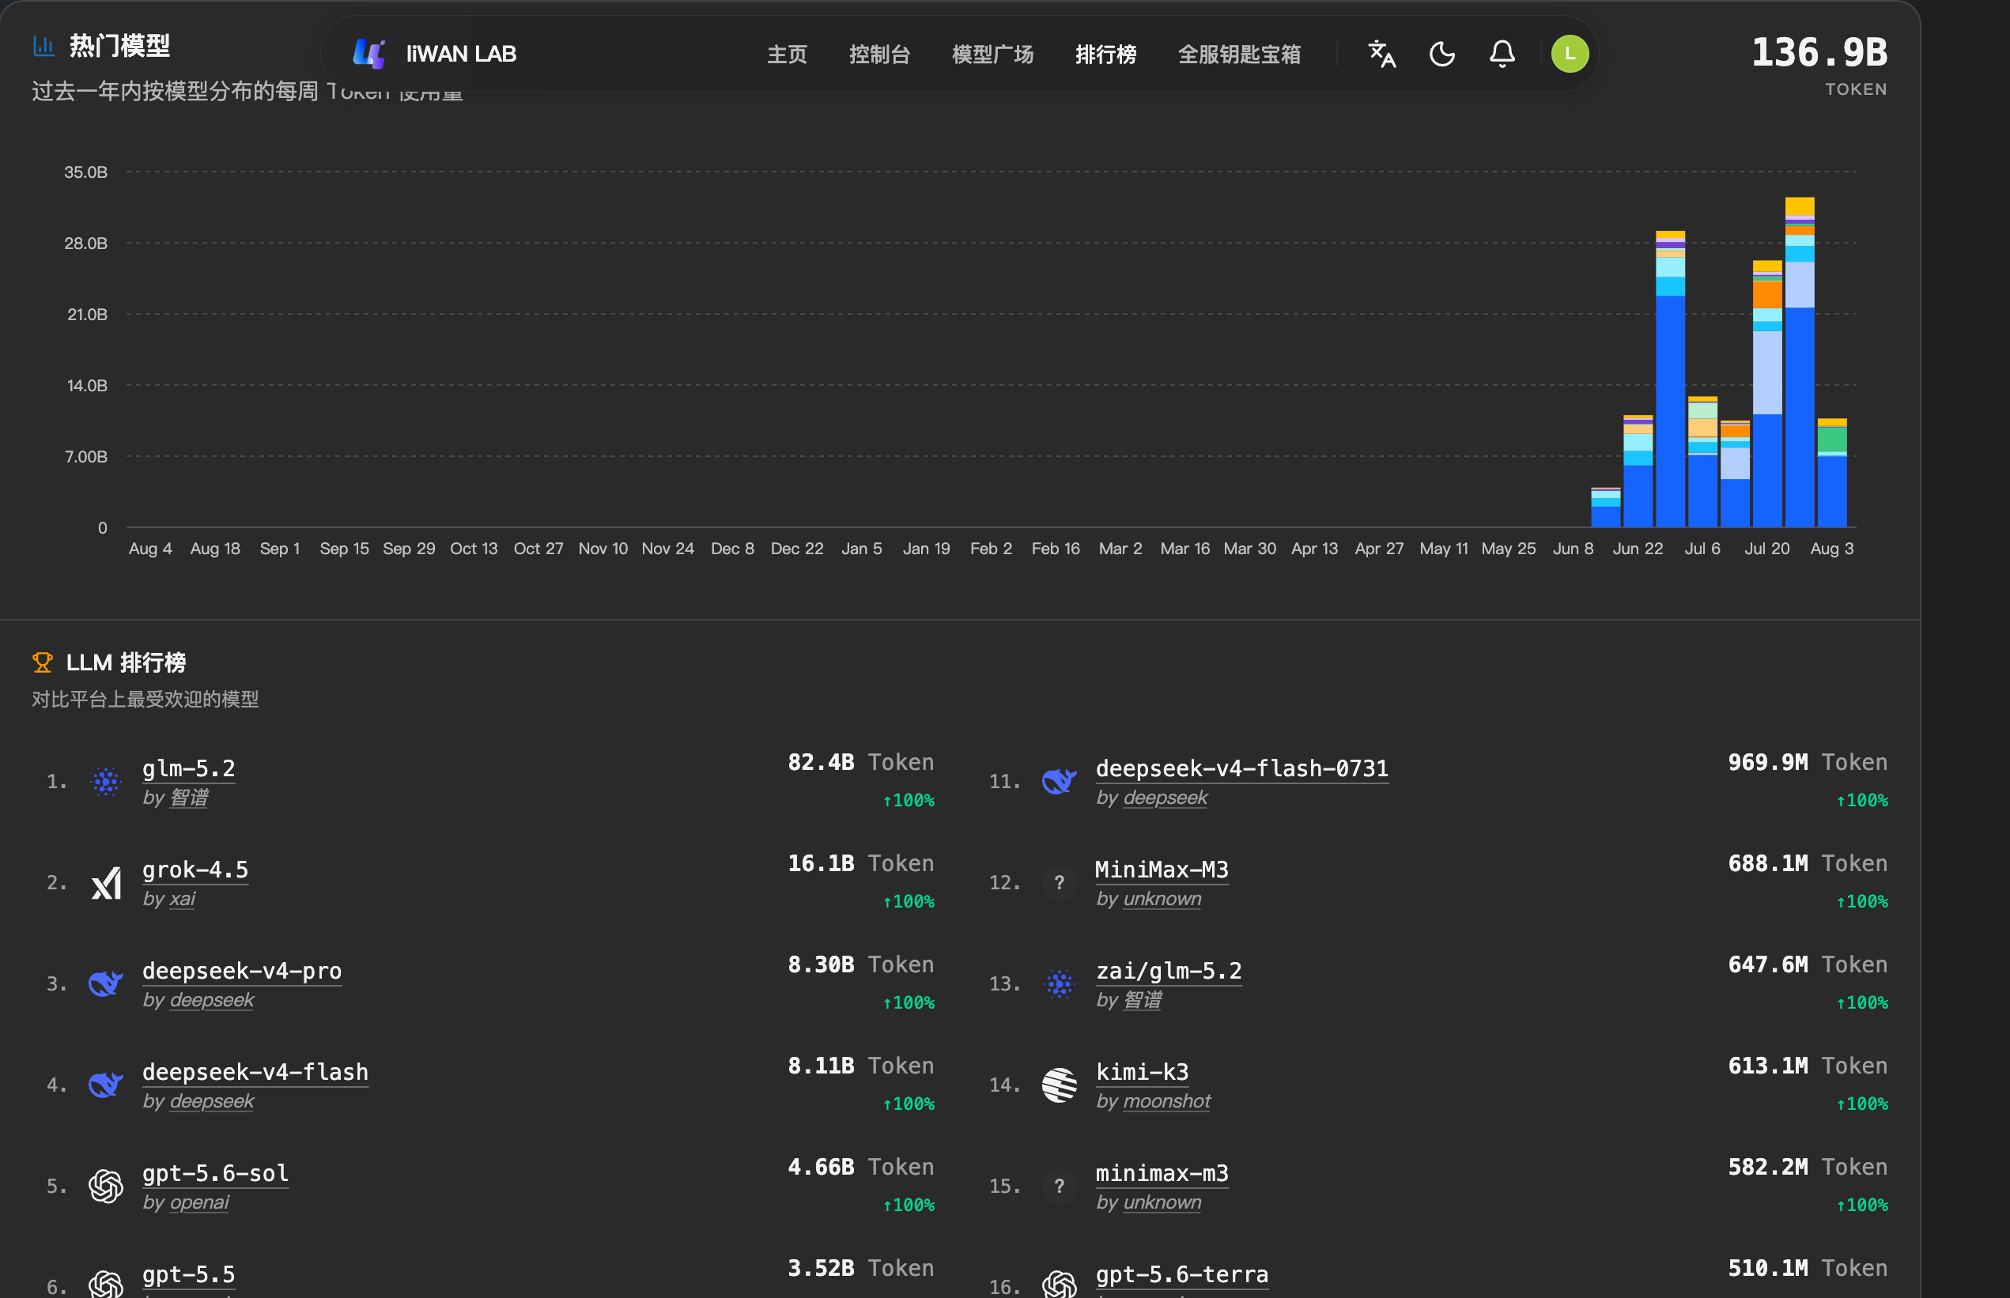Image resolution: width=2010 pixels, height=1298 pixels.
Task: Click the zai/glm-5.2 model icon
Action: pos(1060,984)
